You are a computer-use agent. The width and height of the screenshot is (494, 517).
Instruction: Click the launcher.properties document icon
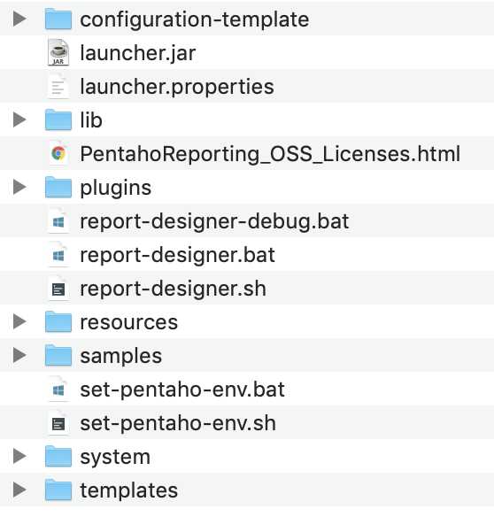(58, 87)
